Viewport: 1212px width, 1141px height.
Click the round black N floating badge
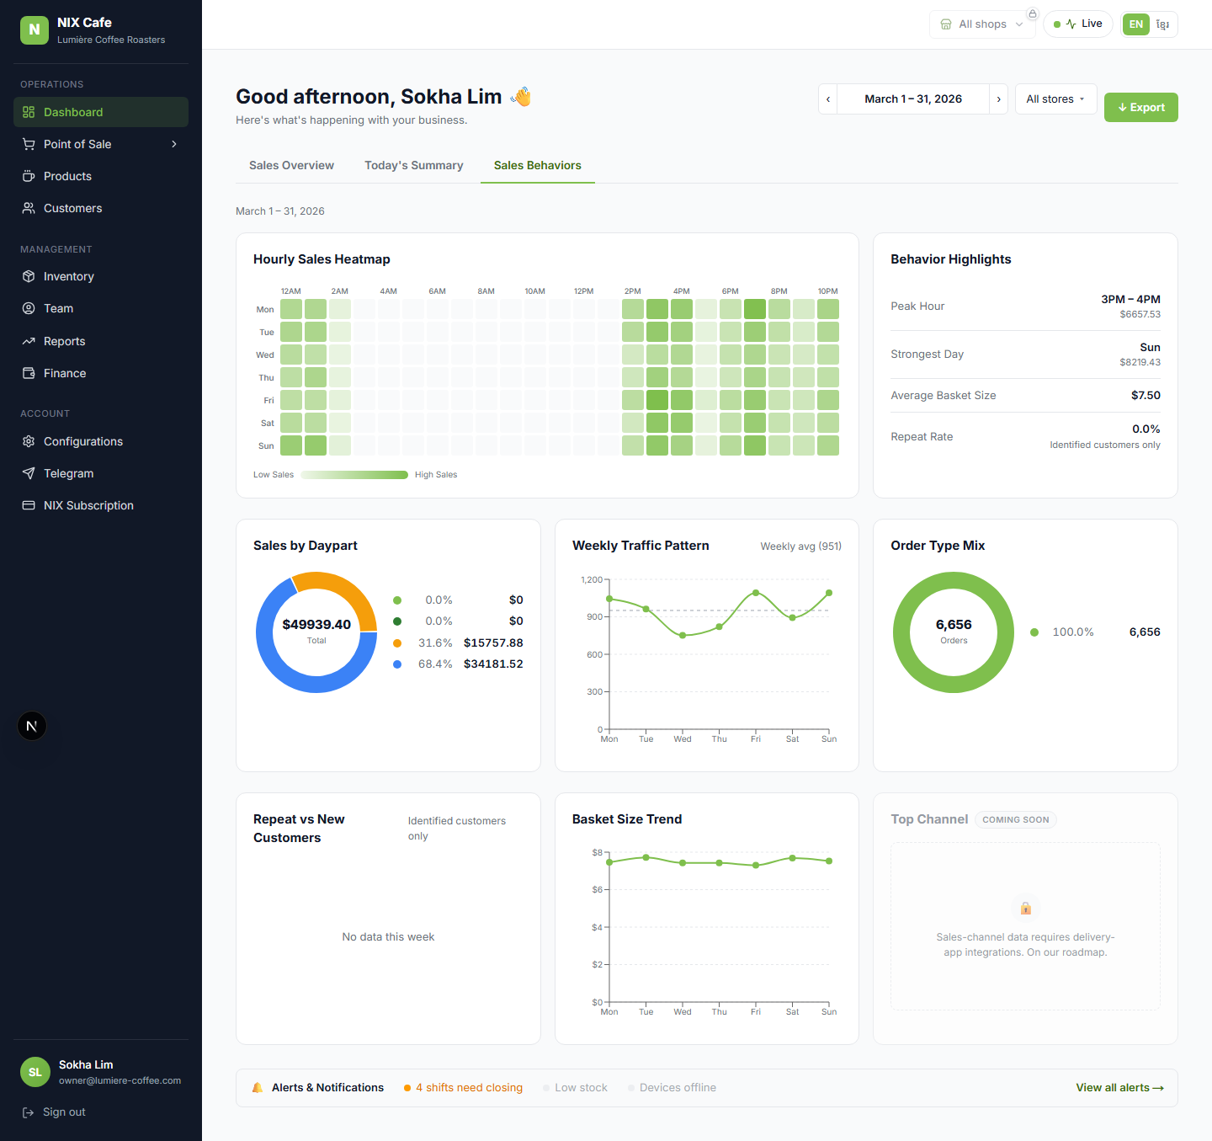pos(32,726)
